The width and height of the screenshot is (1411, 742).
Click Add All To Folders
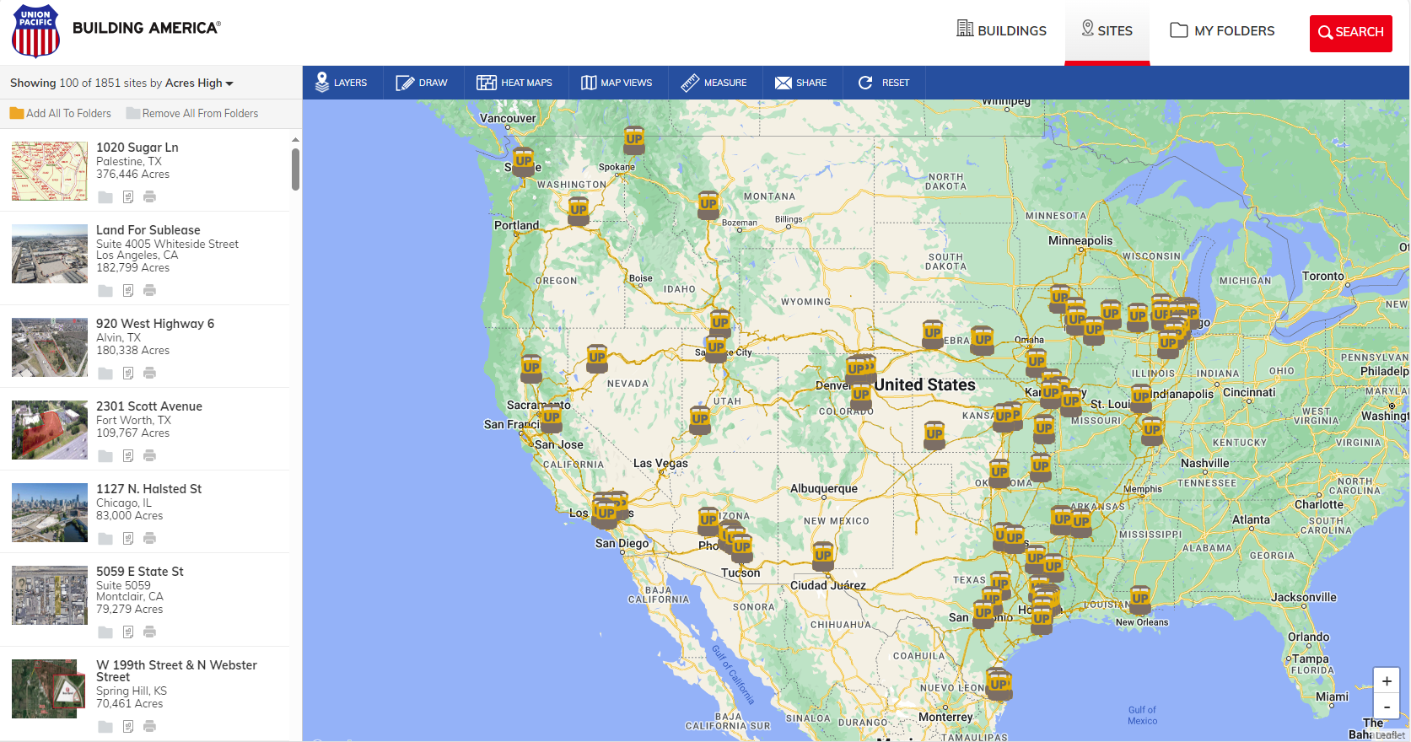click(x=61, y=113)
